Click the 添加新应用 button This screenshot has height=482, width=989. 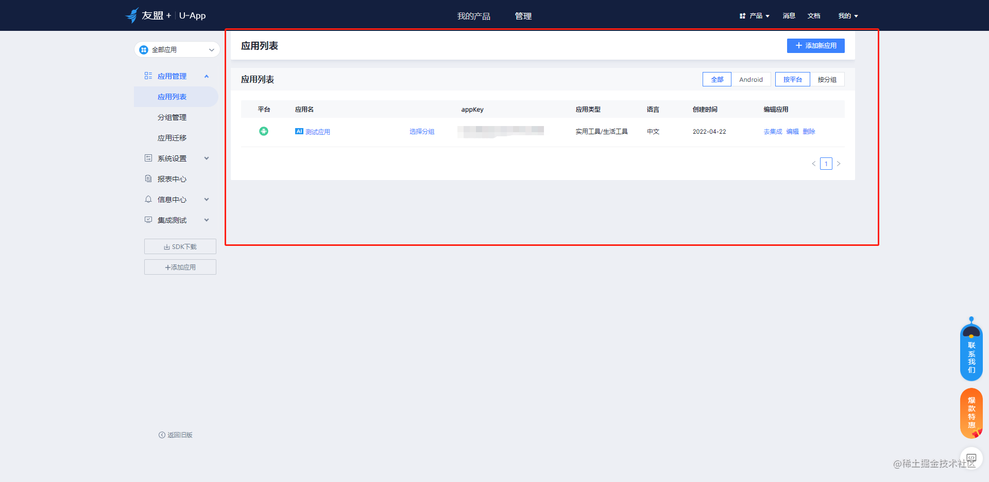point(816,46)
